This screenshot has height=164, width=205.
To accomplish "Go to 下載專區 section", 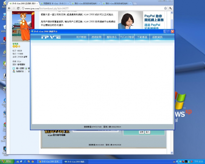I will [142, 37].
